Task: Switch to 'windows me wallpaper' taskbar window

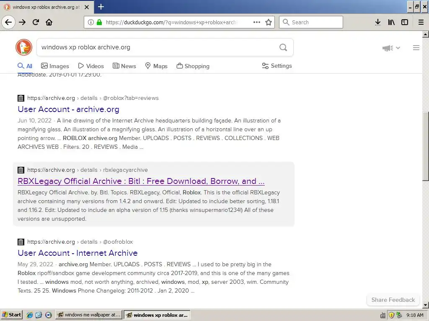Action: coord(89,315)
